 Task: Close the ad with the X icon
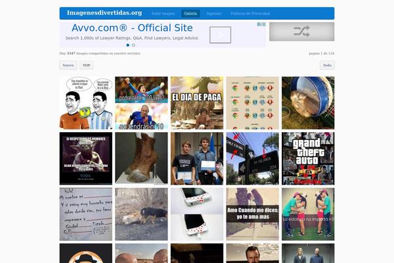(264, 24)
